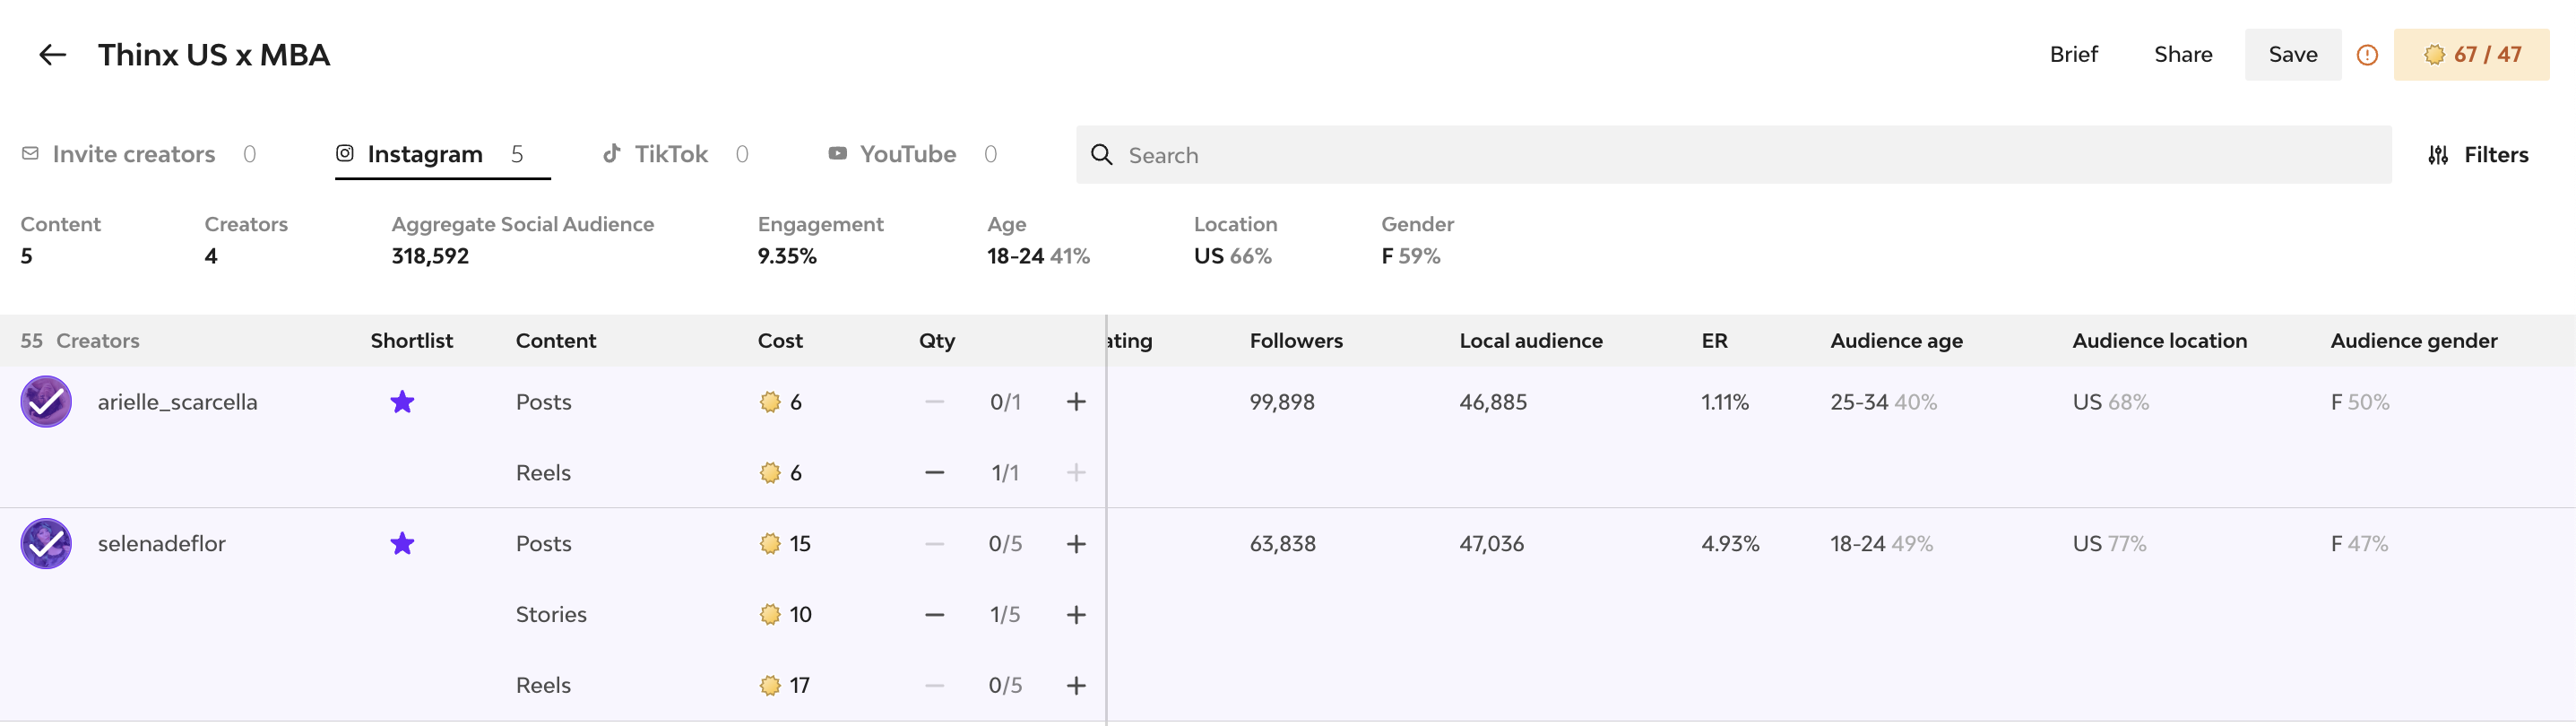The image size is (2576, 726).
Task: Toggle selection avatar of selenadeflor
Action: coord(46,544)
